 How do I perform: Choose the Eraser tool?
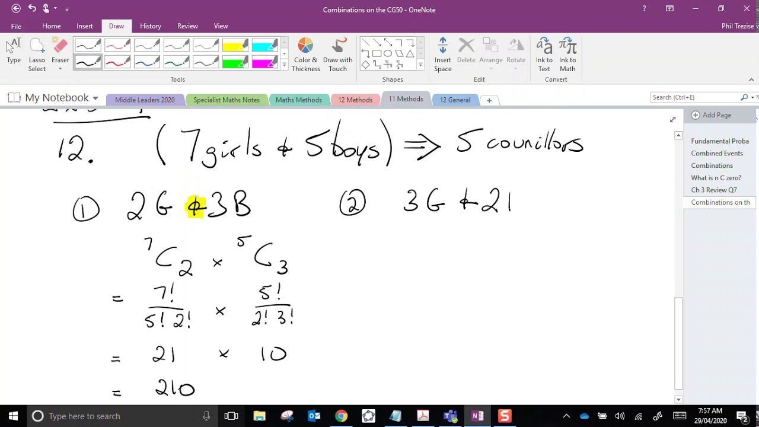coord(60,52)
